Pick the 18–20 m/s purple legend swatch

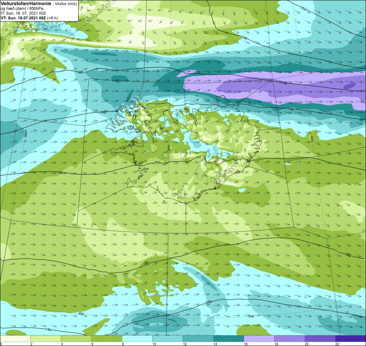click(290, 338)
